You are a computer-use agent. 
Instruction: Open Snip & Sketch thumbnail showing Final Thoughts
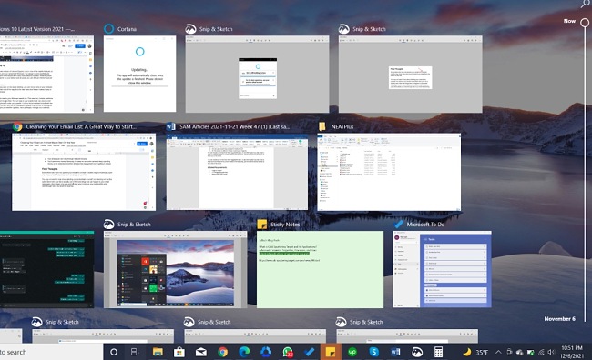411,75
